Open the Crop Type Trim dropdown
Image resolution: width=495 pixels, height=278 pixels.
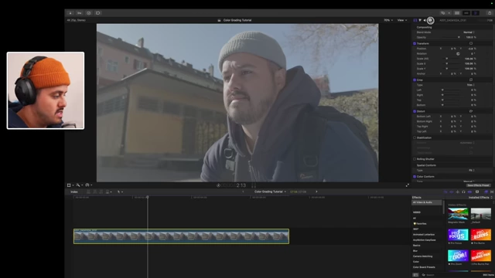[470, 85]
